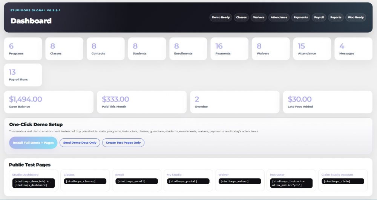Go to Waivers header pill

coord(259,17)
